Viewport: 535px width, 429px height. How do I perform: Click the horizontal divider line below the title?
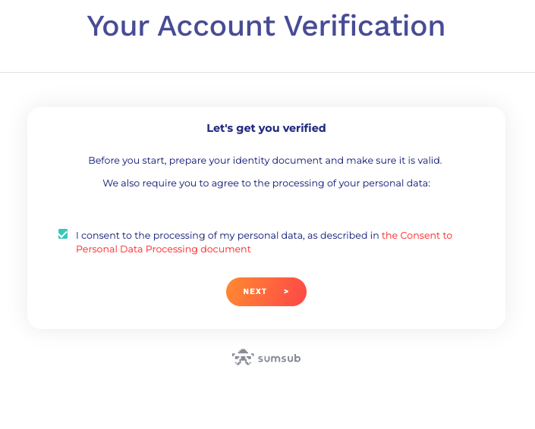[267, 72]
